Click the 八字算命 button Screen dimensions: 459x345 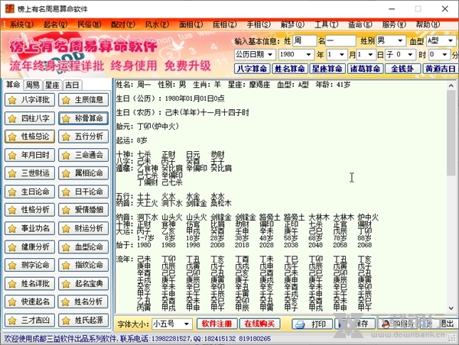[x=252, y=69]
